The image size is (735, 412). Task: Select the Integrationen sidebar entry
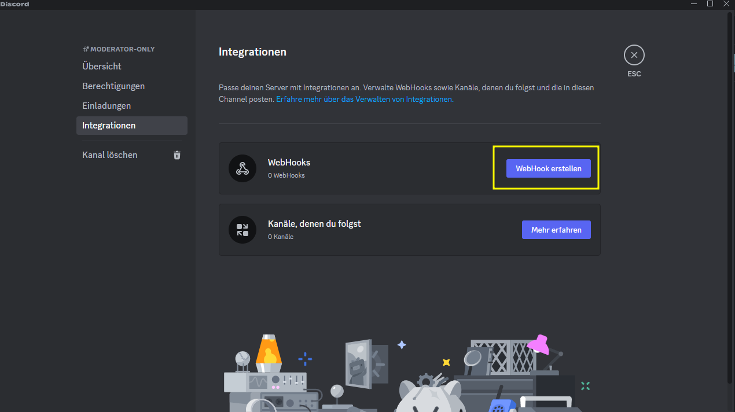(x=109, y=126)
